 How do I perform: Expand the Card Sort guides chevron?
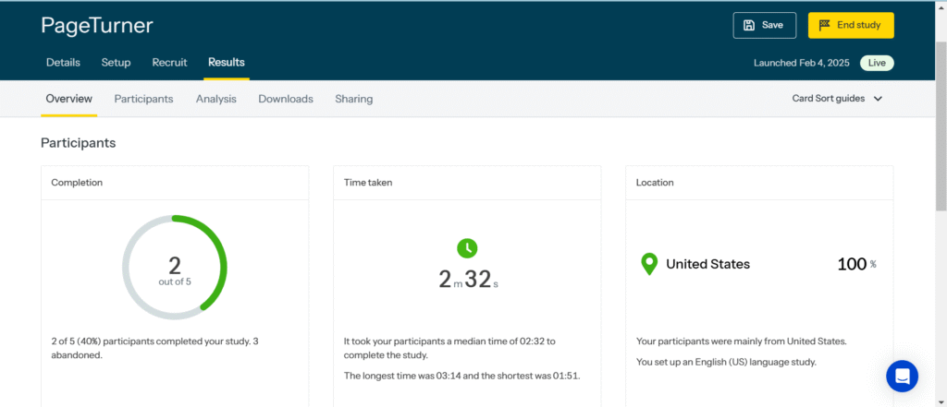coord(879,99)
